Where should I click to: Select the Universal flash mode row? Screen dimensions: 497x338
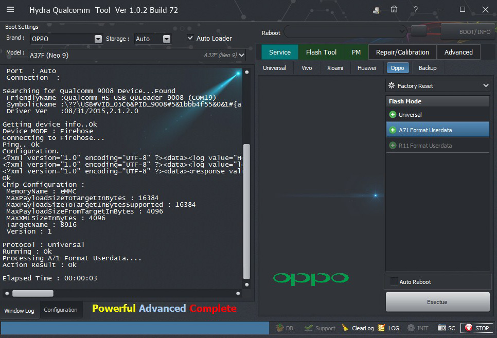[x=437, y=114]
